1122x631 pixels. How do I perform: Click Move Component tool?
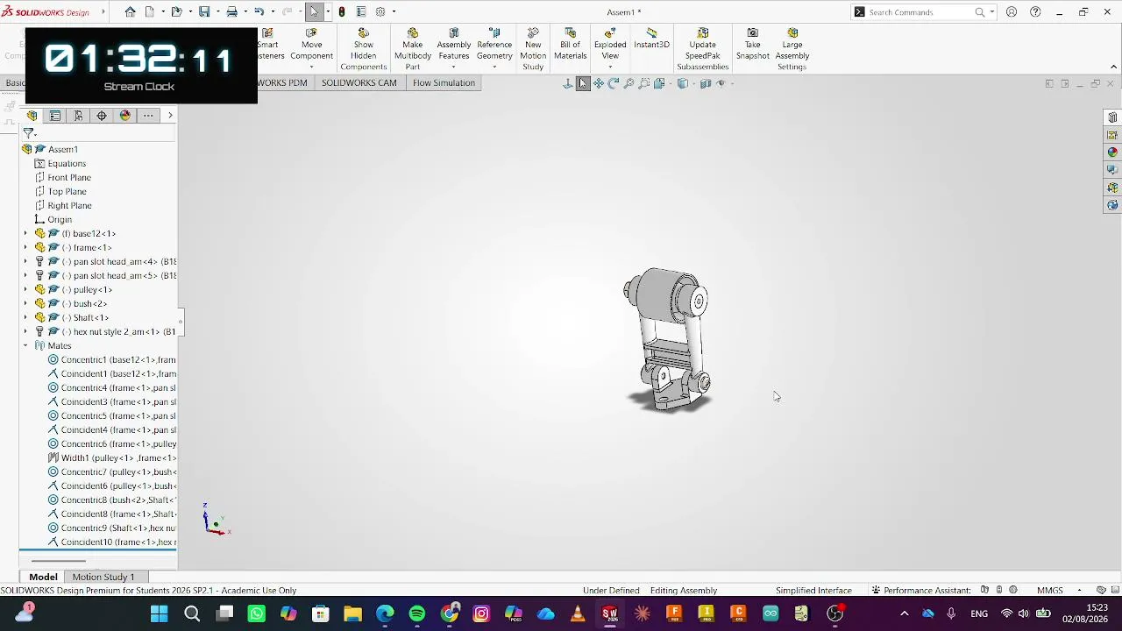point(311,44)
